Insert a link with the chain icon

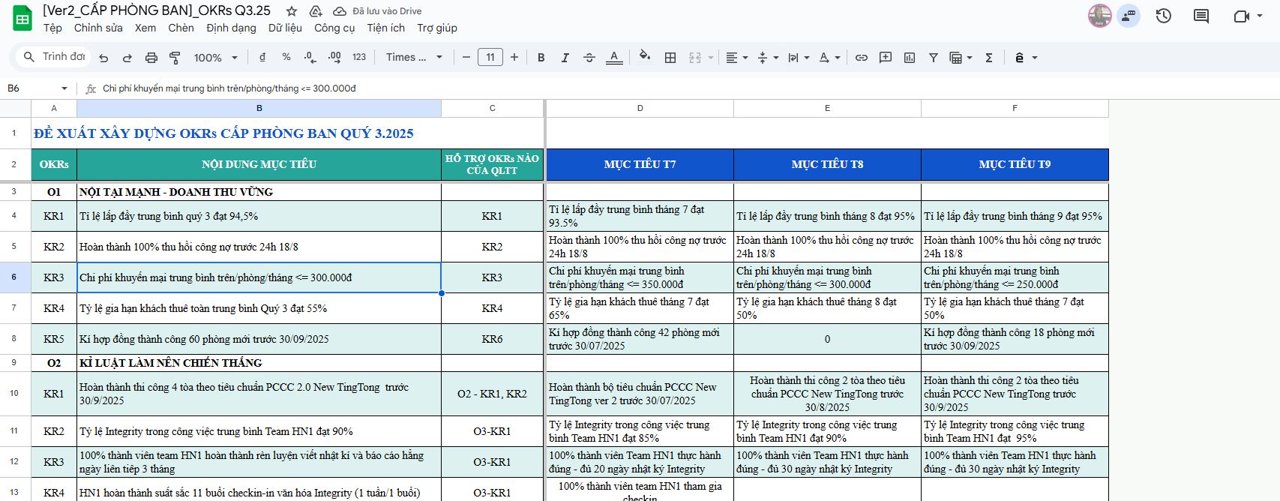pyautogui.click(x=862, y=58)
